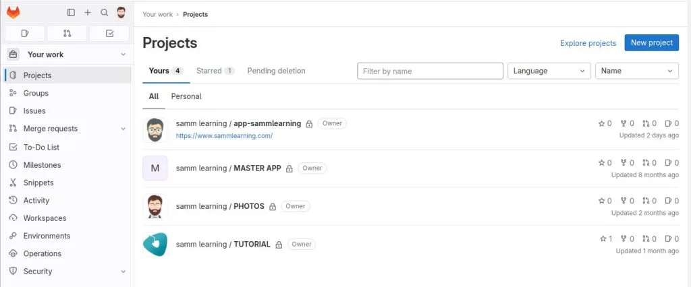Screen dimensions: 691x287
Task: Switch to the Yours tab
Action: click(x=166, y=71)
